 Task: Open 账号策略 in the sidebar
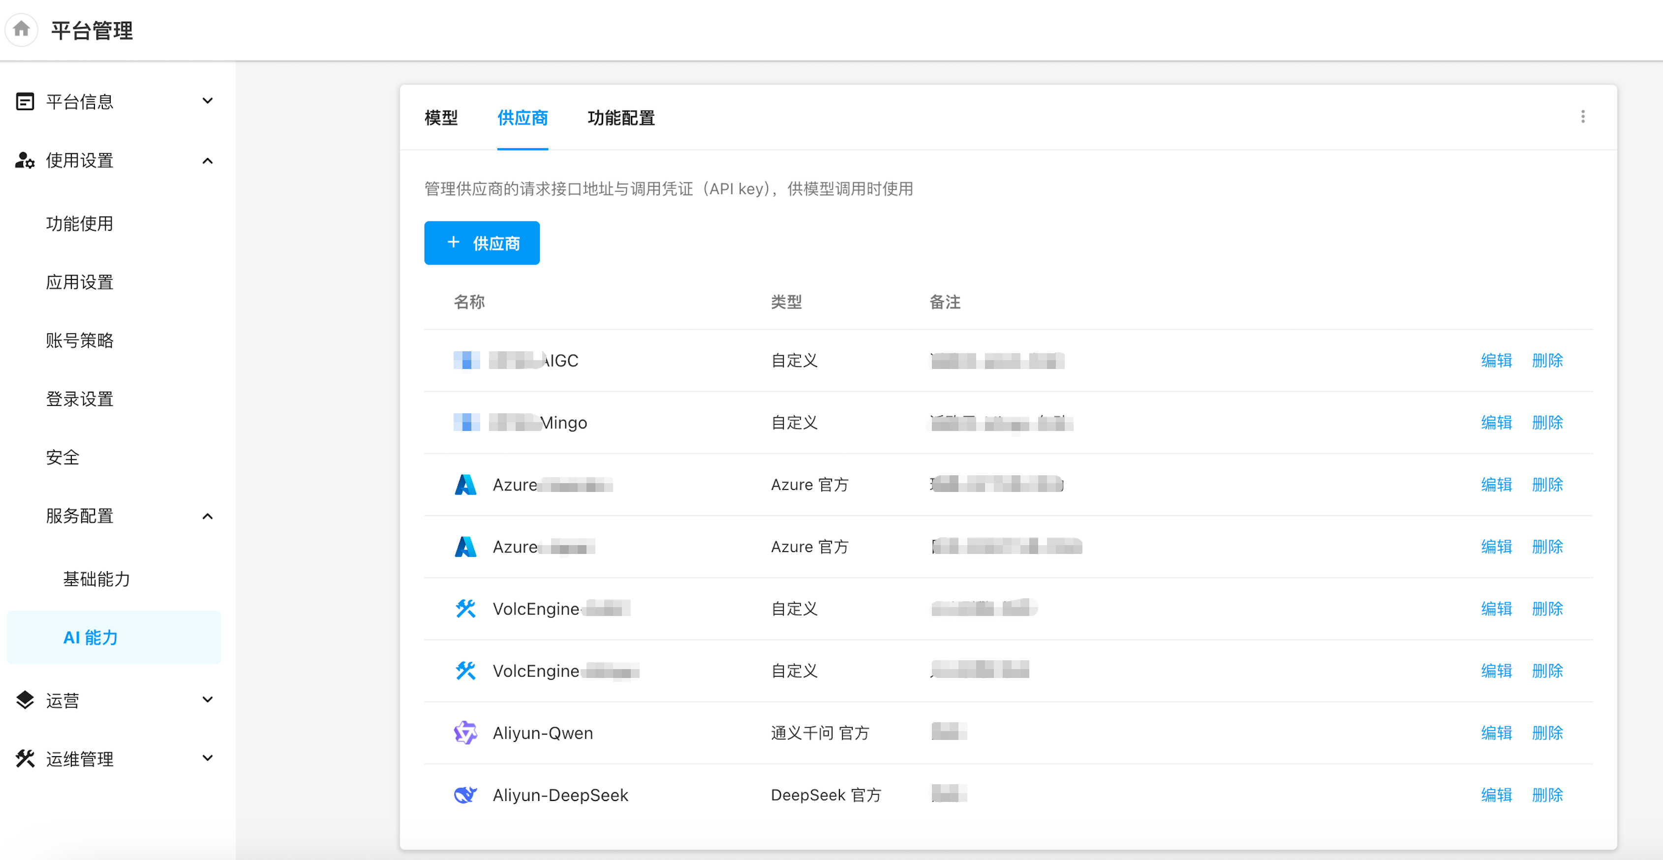pyautogui.click(x=79, y=340)
